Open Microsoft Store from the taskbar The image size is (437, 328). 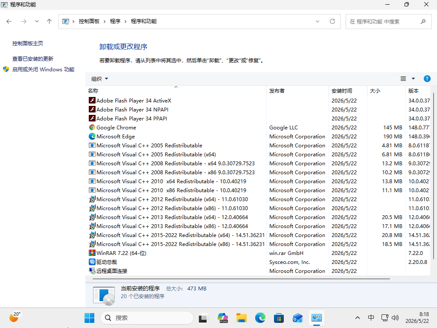click(x=279, y=318)
